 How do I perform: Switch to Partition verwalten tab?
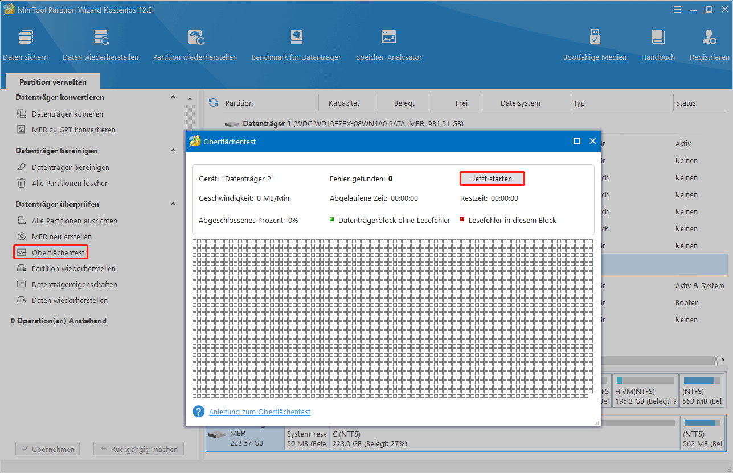pos(53,82)
